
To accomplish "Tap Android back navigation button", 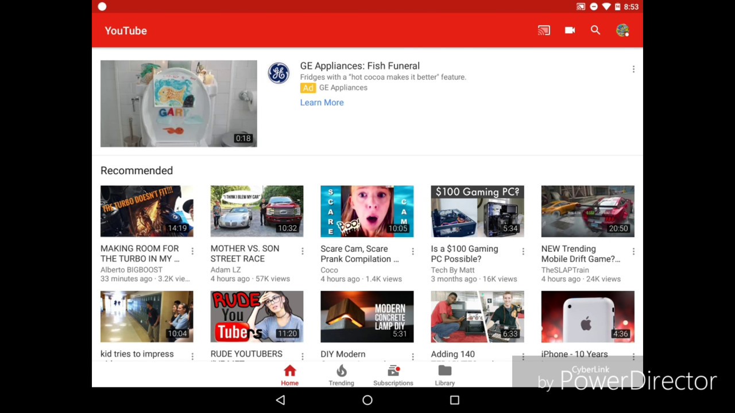I will 280,400.
